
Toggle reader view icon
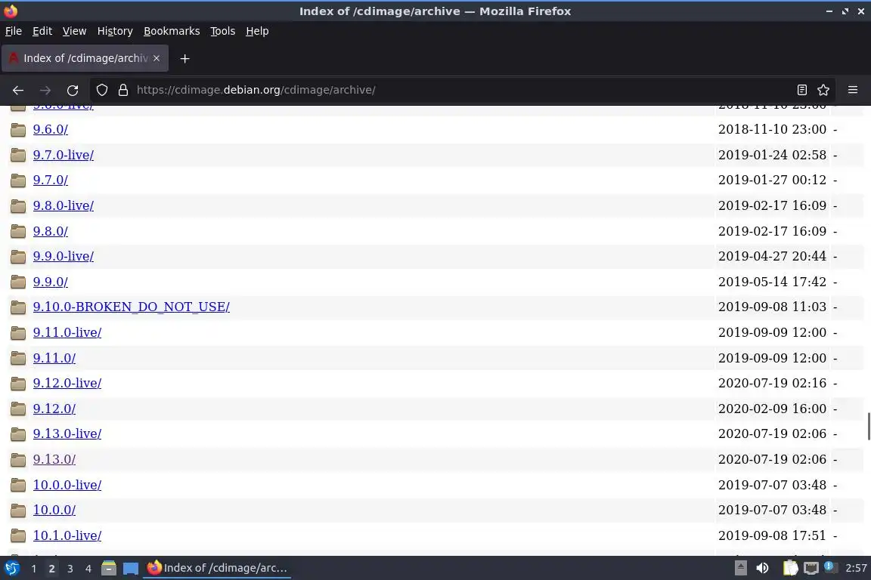click(801, 90)
